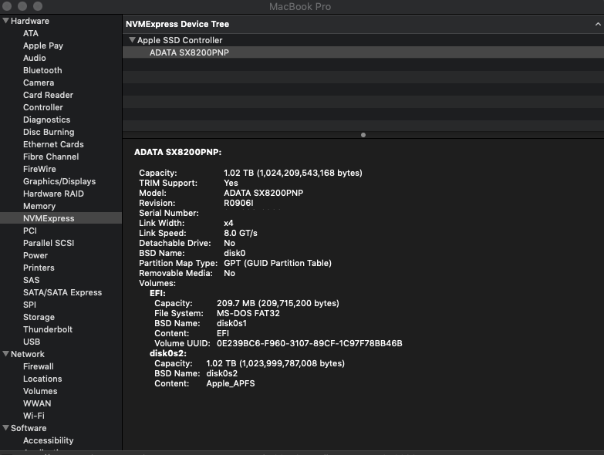
Task: Select SPI in the sidebar
Action: coord(29,305)
